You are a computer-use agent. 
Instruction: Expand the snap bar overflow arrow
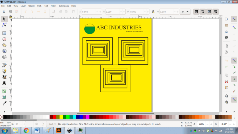tap(234, 112)
